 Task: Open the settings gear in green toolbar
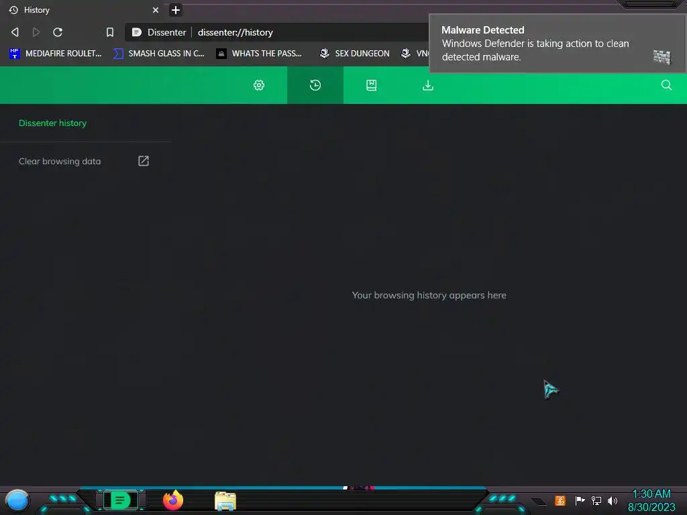click(x=259, y=85)
